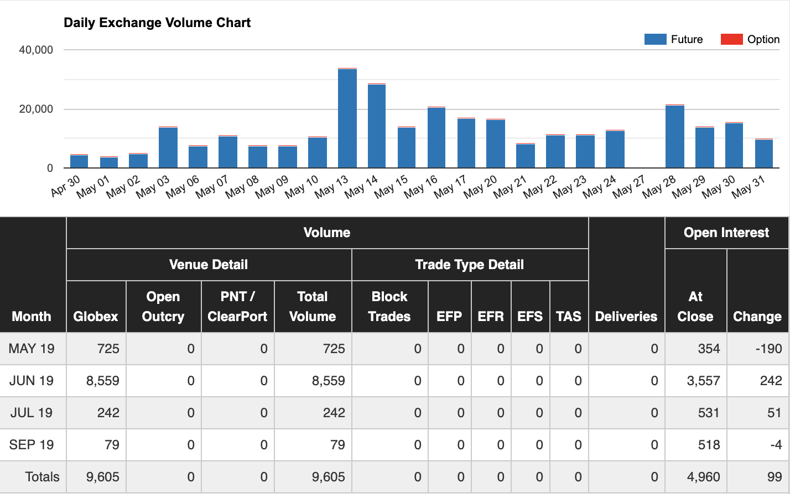790x494 pixels.
Task: Click the Block Trades column header
Action: click(x=389, y=307)
